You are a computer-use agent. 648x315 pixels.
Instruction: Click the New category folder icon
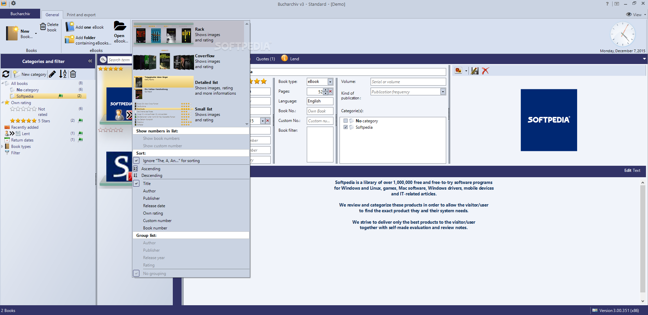[16, 74]
